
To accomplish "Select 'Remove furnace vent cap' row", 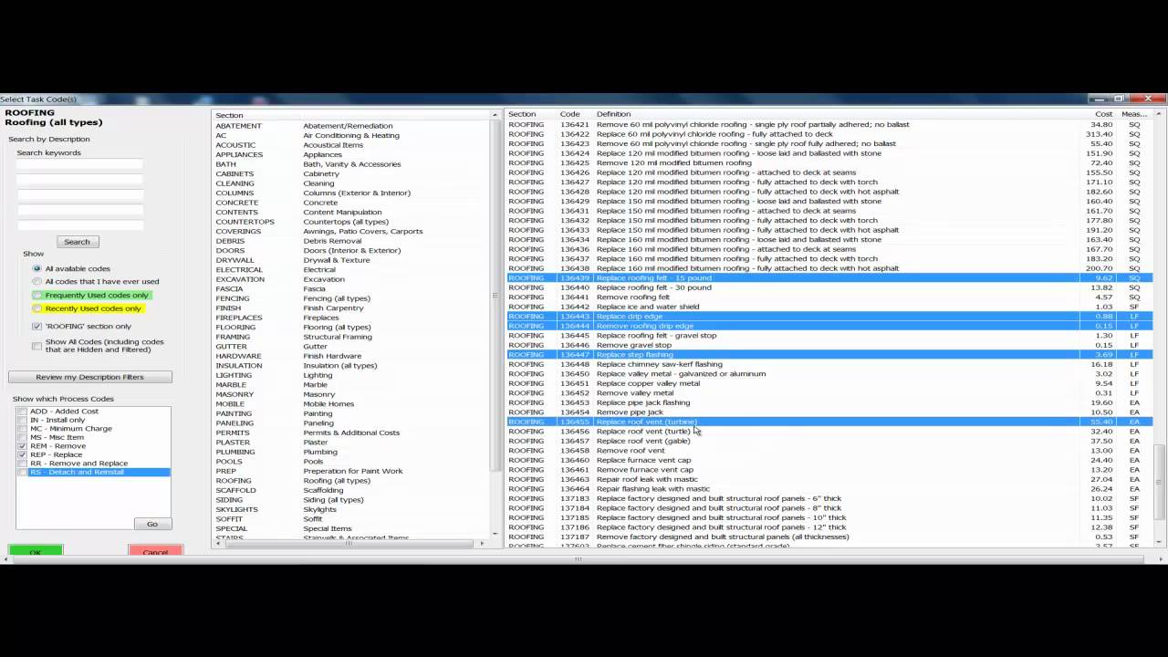I will [x=829, y=469].
